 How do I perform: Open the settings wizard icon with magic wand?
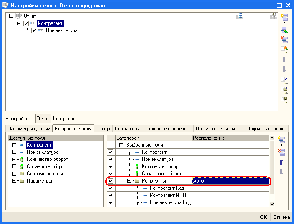284,50
